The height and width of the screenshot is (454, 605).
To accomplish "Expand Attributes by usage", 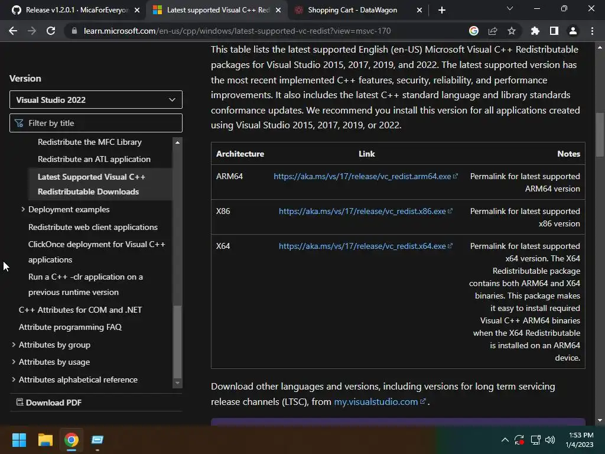I will click(14, 362).
